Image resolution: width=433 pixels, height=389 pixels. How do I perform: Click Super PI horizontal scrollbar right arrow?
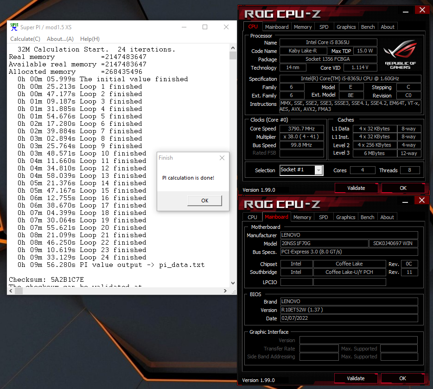[225, 291]
